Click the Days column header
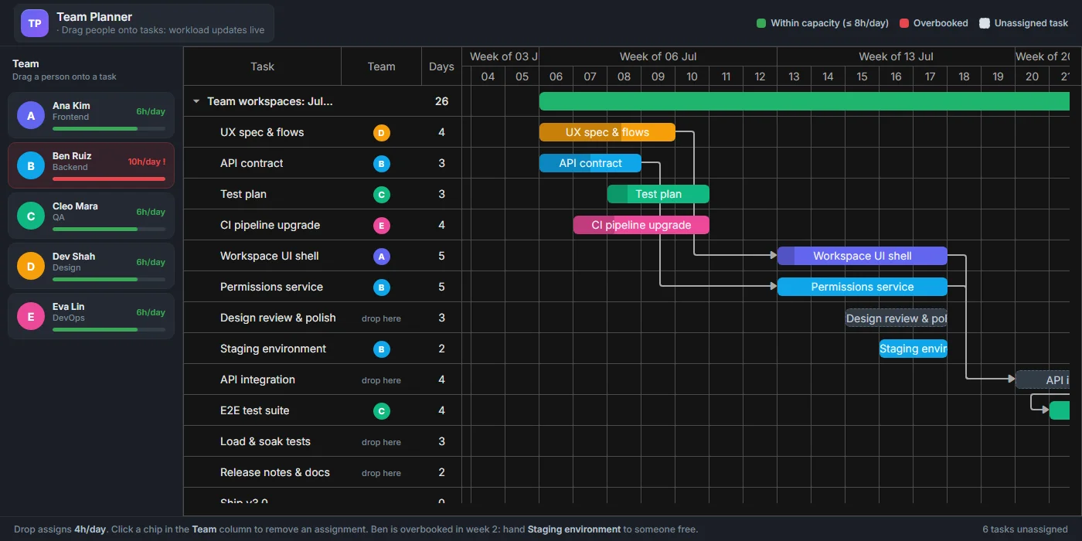Viewport: 1082px width, 541px height. (x=441, y=66)
